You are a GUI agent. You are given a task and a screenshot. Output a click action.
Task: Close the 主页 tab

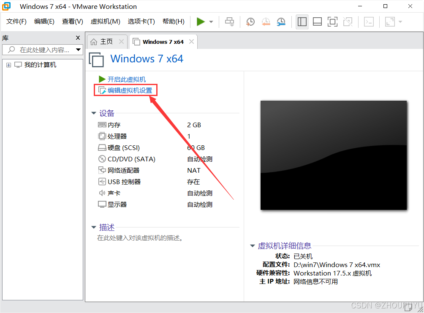[x=121, y=42]
